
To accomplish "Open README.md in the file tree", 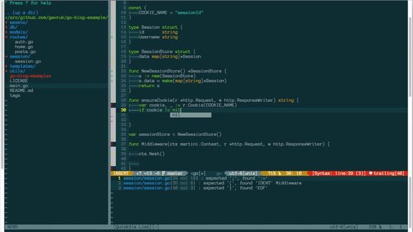I will pos(21,90).
